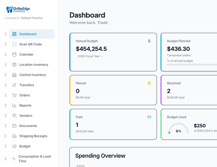
Task: Click the drag handle beside Scan QR Code
Action: (6, 44)
